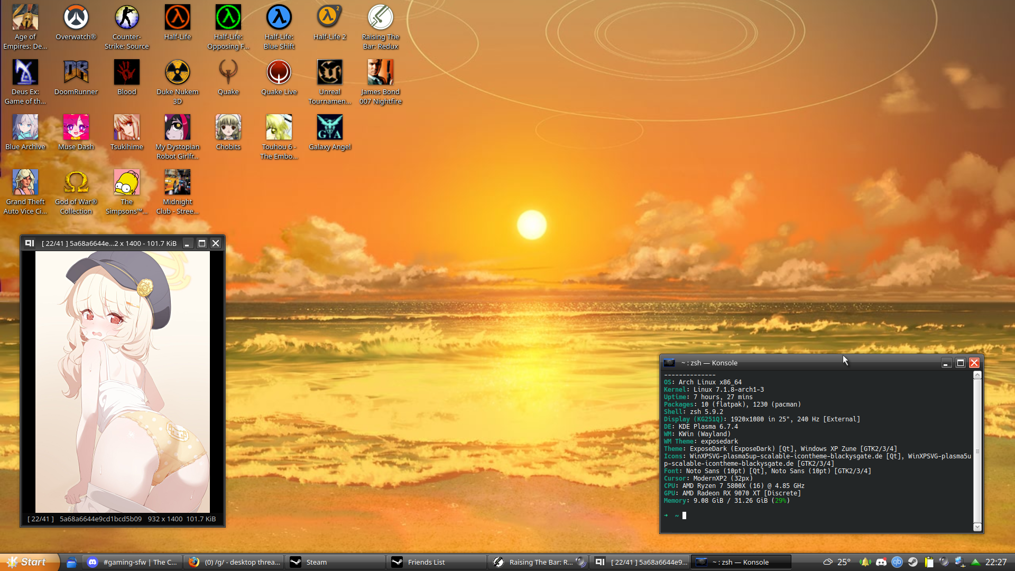The width and height of the screenshot is (1015, 571).
Task: Select the Blood game icon
Action: (x=127, y=78)
